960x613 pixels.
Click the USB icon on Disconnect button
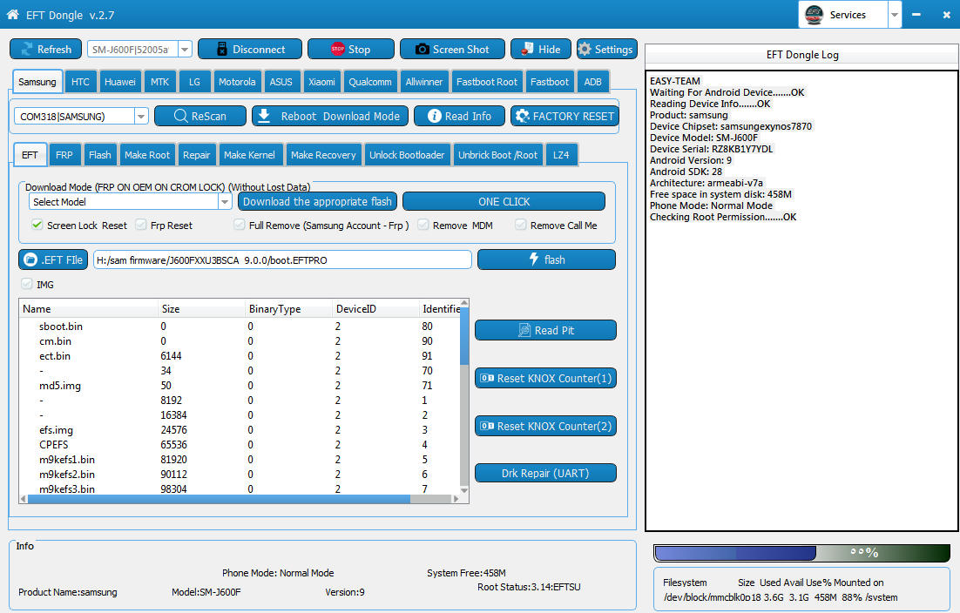pyautogui.click(x=221, y=49)
